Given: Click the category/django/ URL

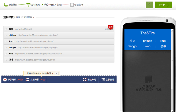Looking at the screenshot, I should coord(38,48).
